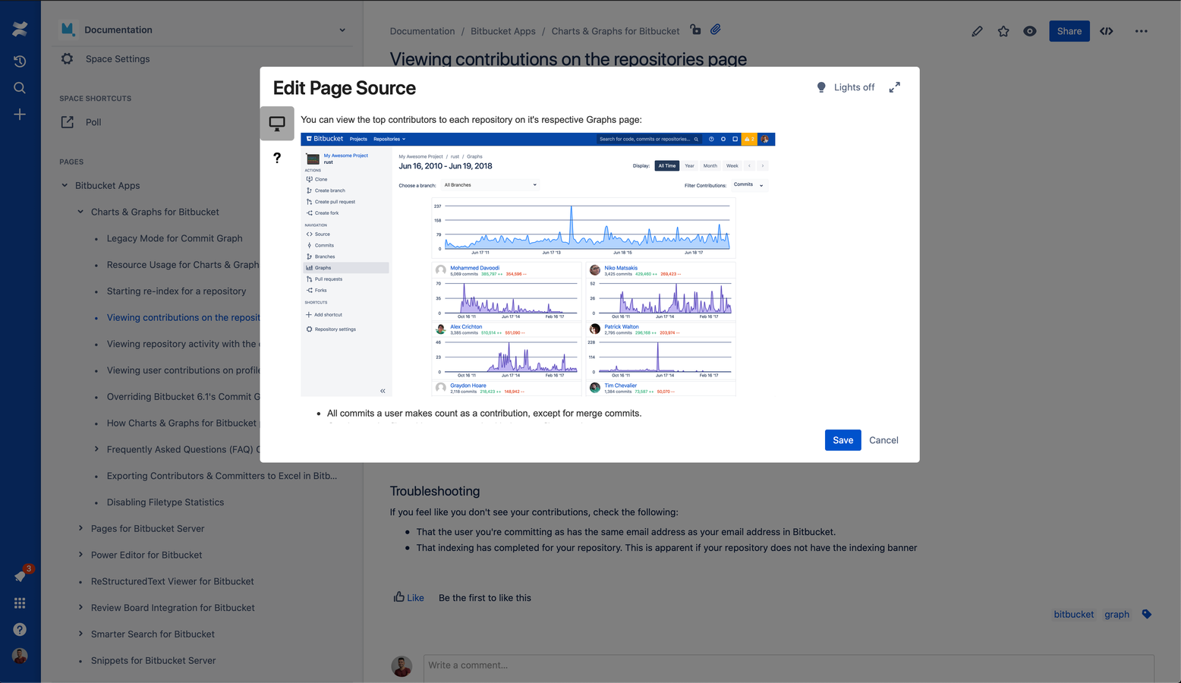Toggle the watch eye icon
The height and width of the screenshot is (683, 1181).
pyautogui.click(x=1030, y=31)
